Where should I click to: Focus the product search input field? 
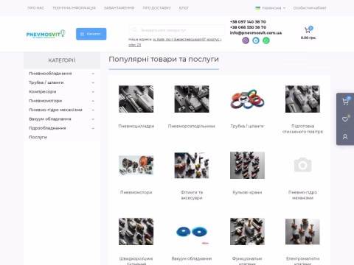[177, 30]
